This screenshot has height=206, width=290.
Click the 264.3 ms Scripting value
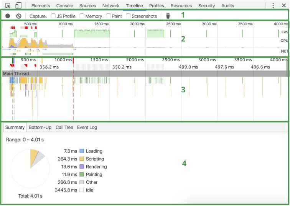(x=68, y=159)
